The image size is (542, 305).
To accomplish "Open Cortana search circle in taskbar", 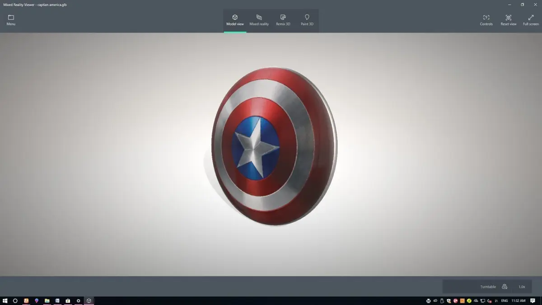I will coord(15,300).
